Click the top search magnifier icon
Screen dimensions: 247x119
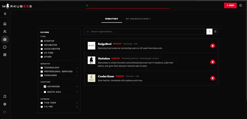(x=87, y=5)
